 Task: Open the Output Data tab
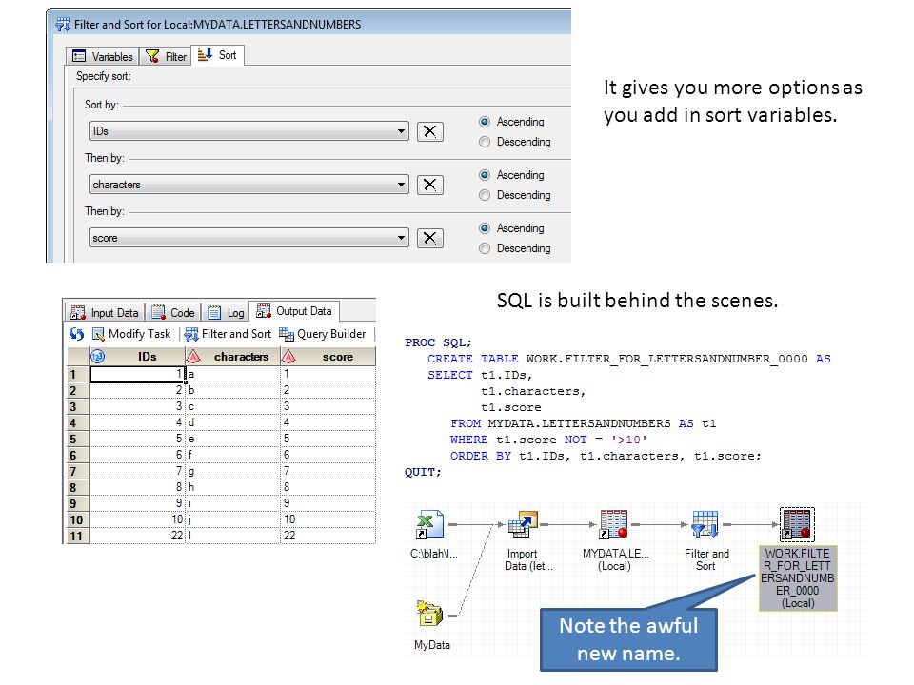coord(294,311)
